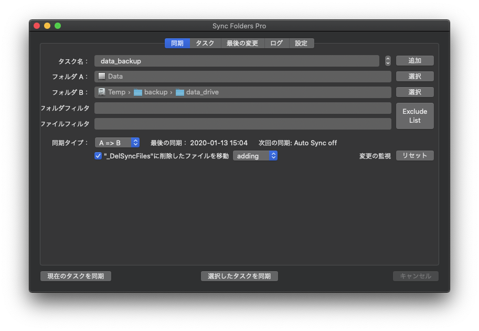The width and height of the screenshot is (479, 331).
Task: Click the Data path segment in Folder A
Action: [x=115, y=77]
